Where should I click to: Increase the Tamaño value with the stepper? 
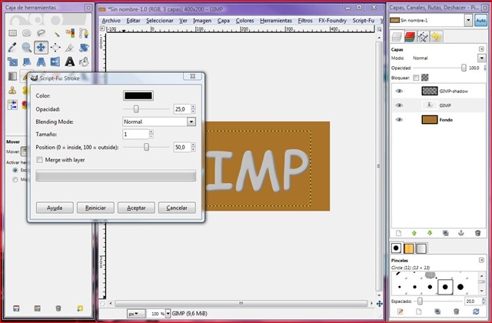pyautogui.click(x=151, y=132)
